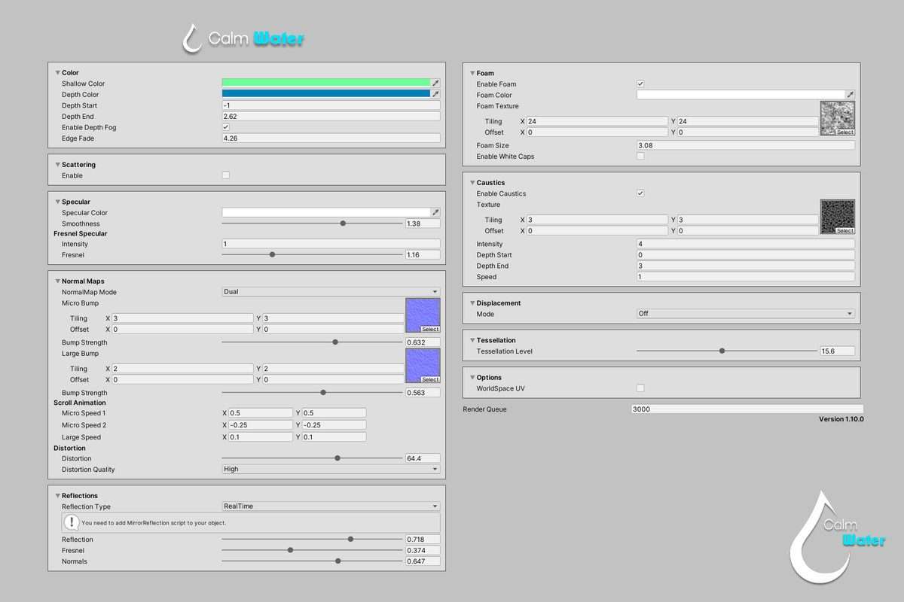Uncheck Enable Caustics

click(640, 193)
